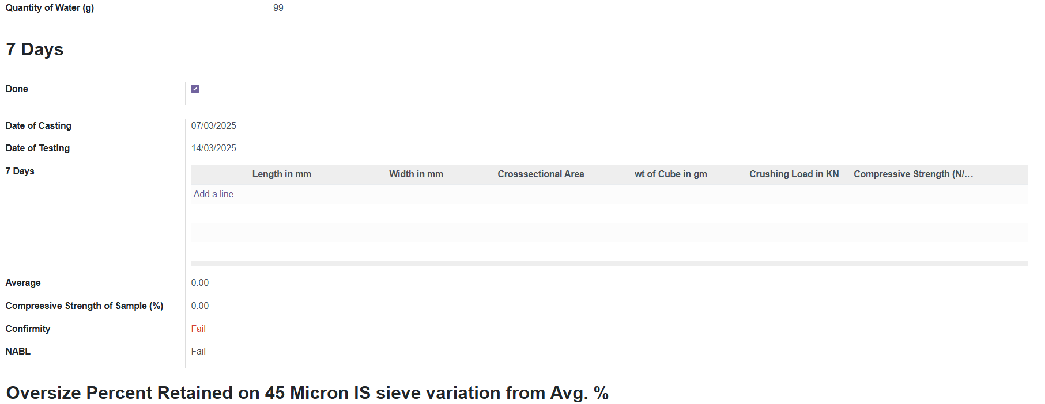This screenshot has width=1045, height=404.
Task: Edit the Date of Testing field 14/03/2025
Action: tap(214, 148)
